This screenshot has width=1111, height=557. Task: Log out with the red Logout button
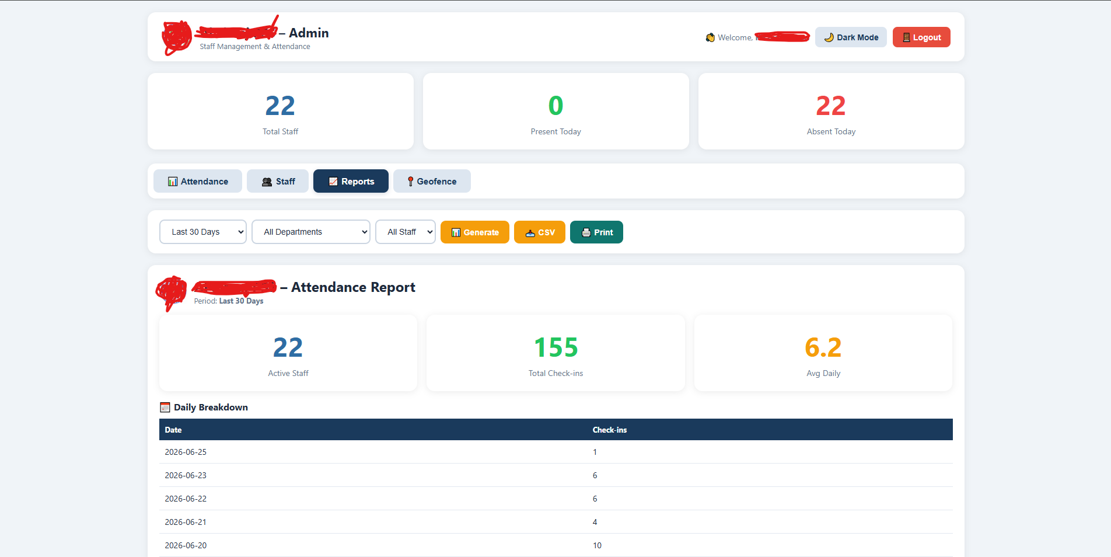pyautogui.click(x=921, y=37)
